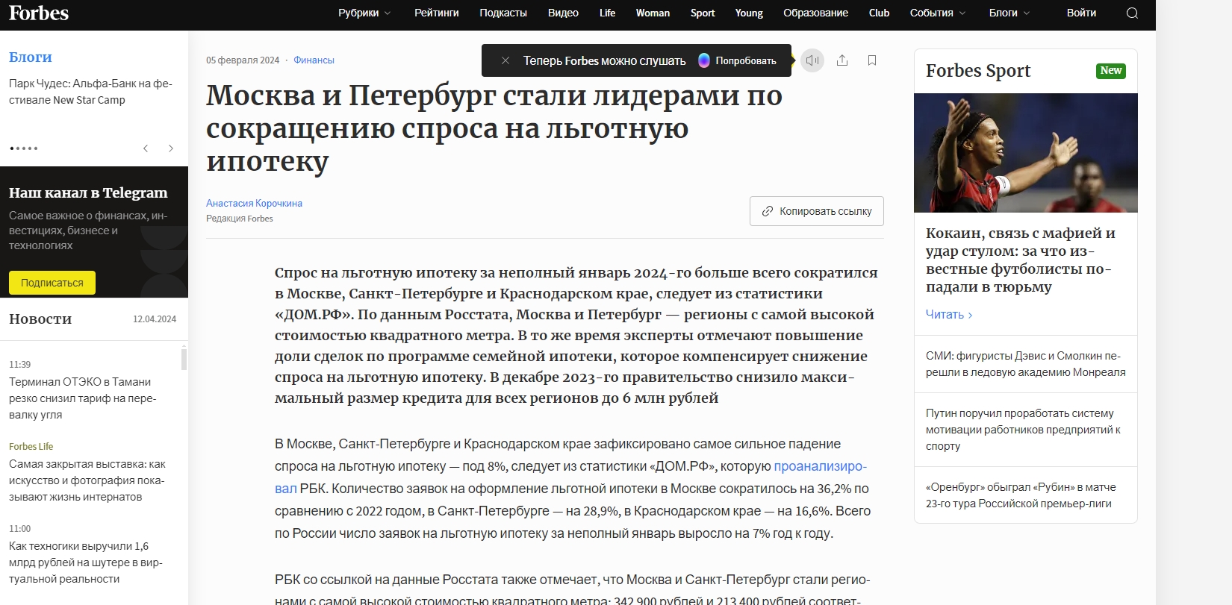Read '«Оренбург» обыграл «Рубин»' story

click(1021, 495)
